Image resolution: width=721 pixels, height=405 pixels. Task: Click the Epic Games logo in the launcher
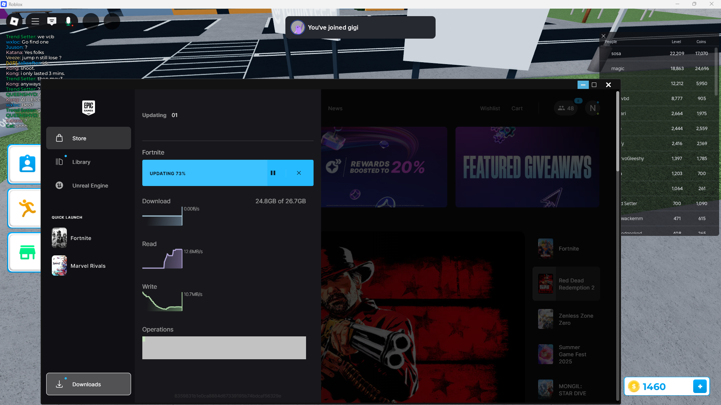click(x=89, y=108)
